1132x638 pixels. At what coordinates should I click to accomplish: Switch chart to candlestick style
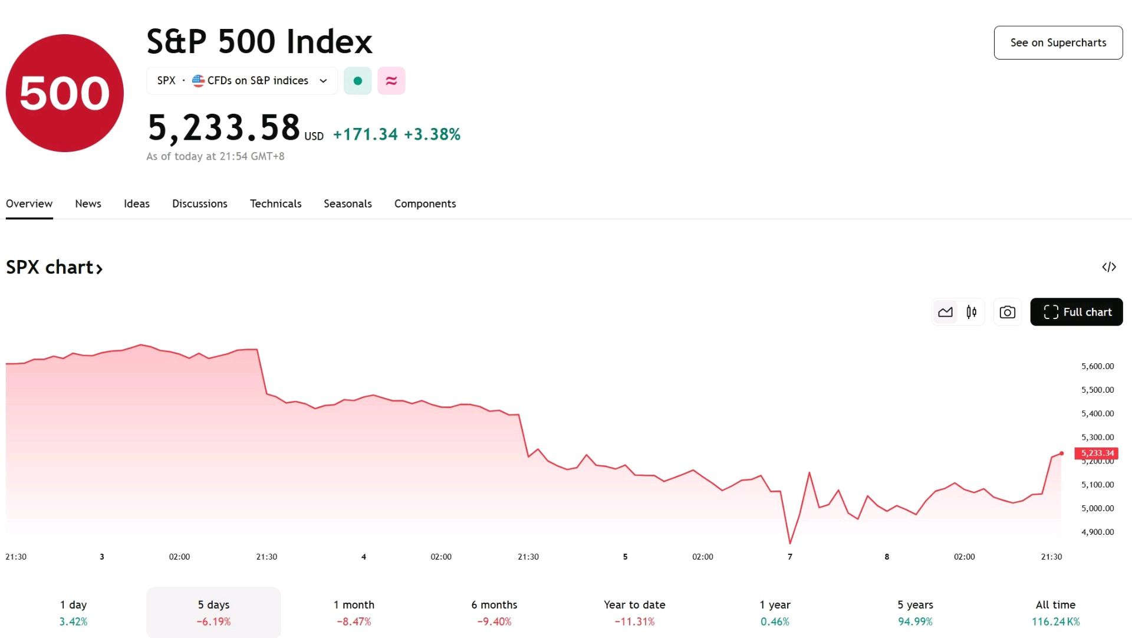pyautogui.click(x=971, y=312)
